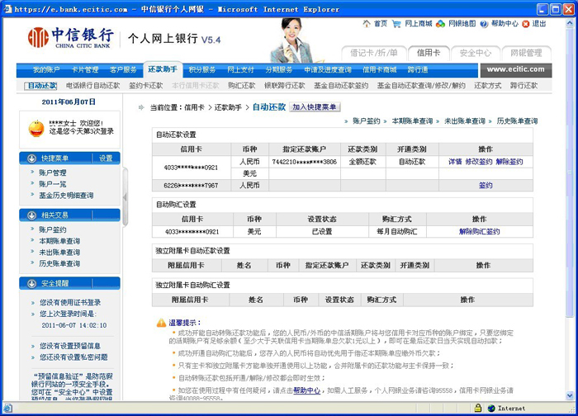Collapse the 相关交易 section arrow
The height and width of the screenshot is (416, 578).
coord(31,215)
